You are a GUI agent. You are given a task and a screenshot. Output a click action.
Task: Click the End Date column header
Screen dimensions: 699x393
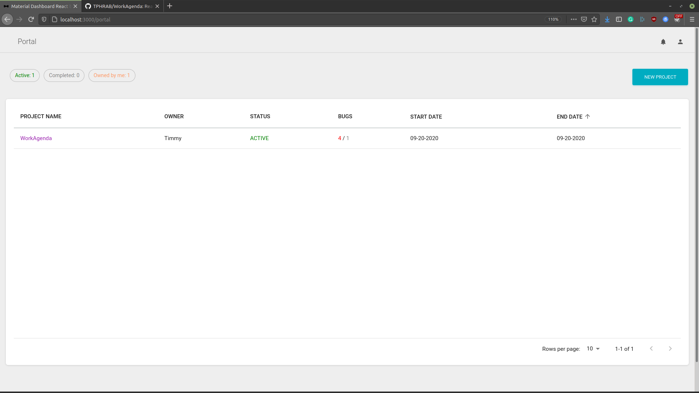point(569,117)
